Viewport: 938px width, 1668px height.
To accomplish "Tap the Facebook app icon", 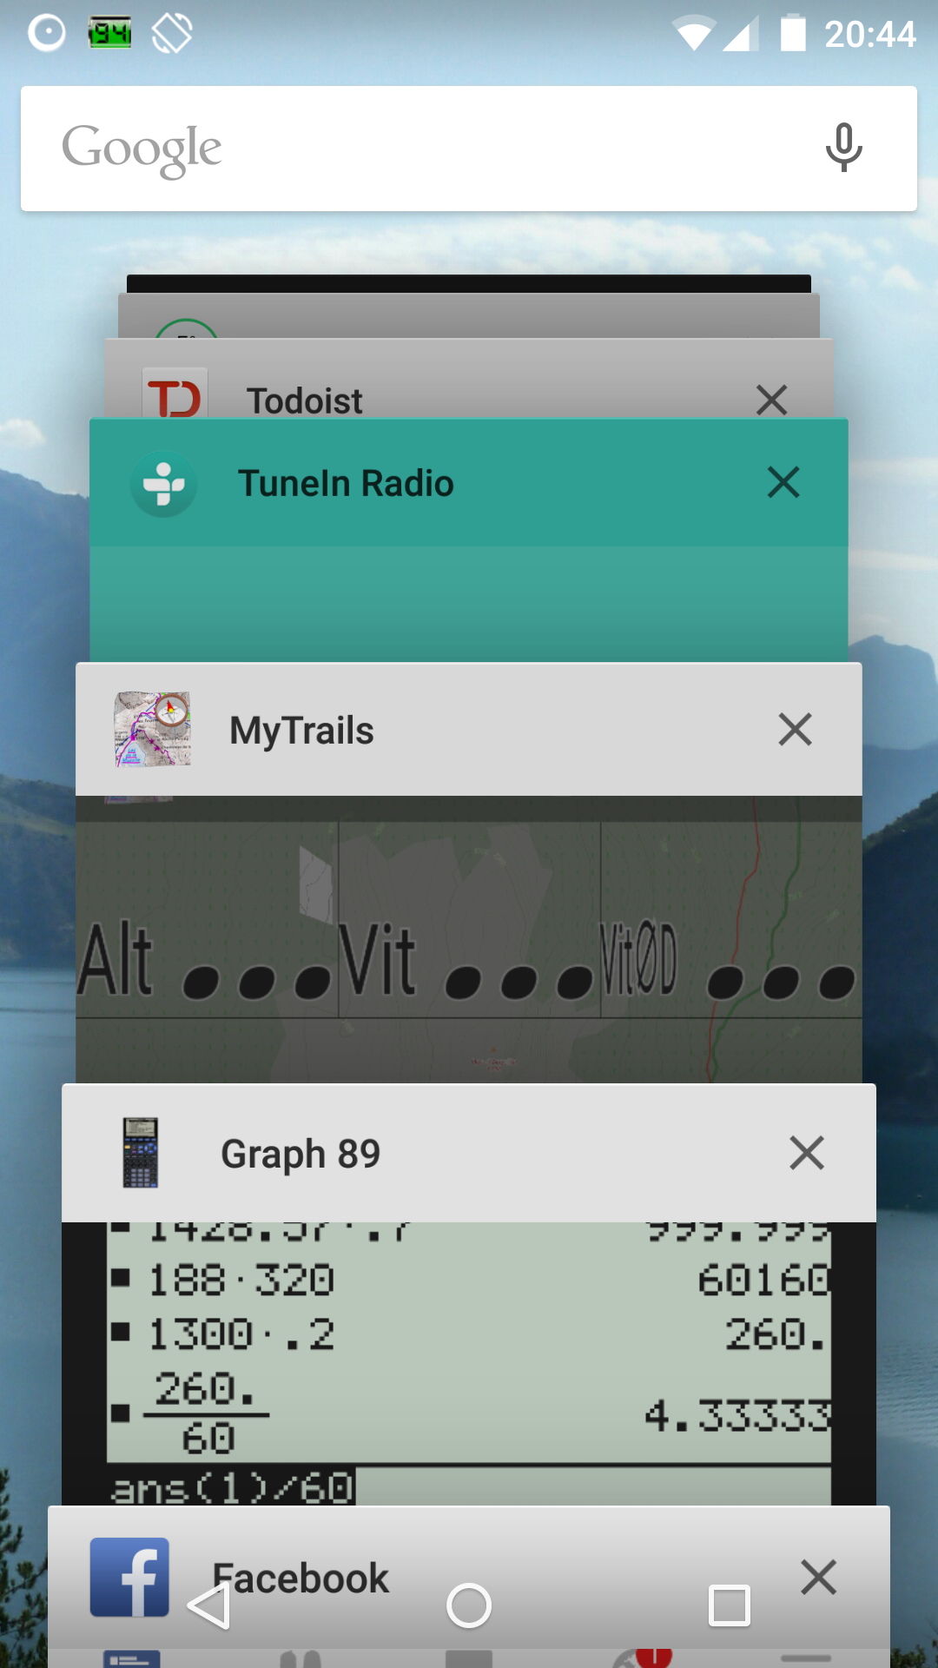I will (129, 1577).
